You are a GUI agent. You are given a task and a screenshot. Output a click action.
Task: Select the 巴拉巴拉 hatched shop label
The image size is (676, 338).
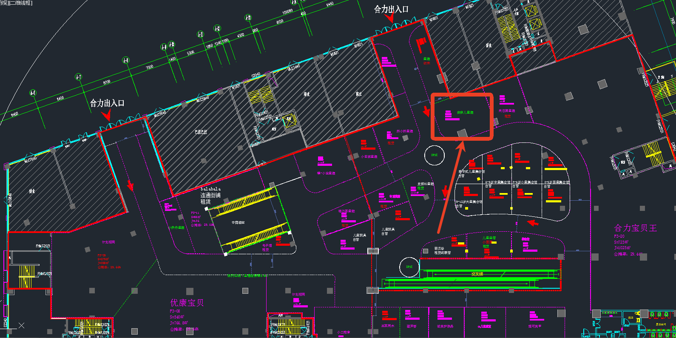click(201, 132)
